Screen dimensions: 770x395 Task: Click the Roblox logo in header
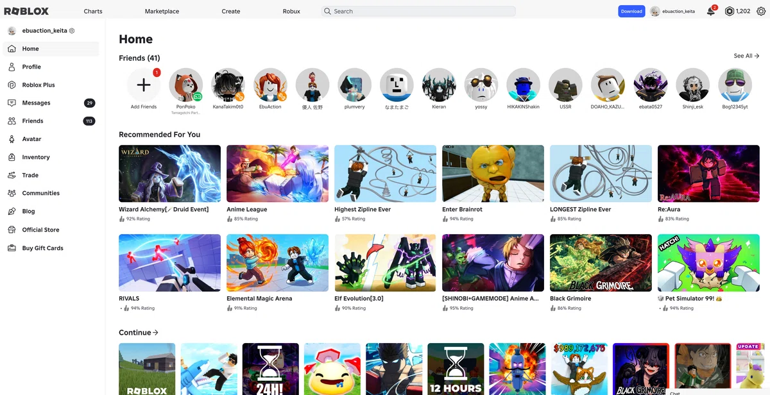point(26,11)
